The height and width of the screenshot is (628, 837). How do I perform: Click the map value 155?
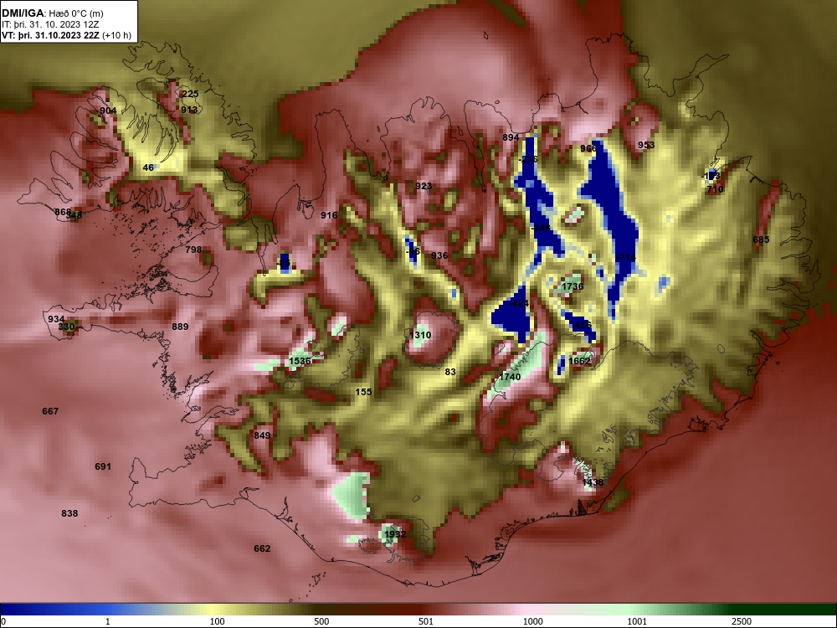click(x=363, y=392)
